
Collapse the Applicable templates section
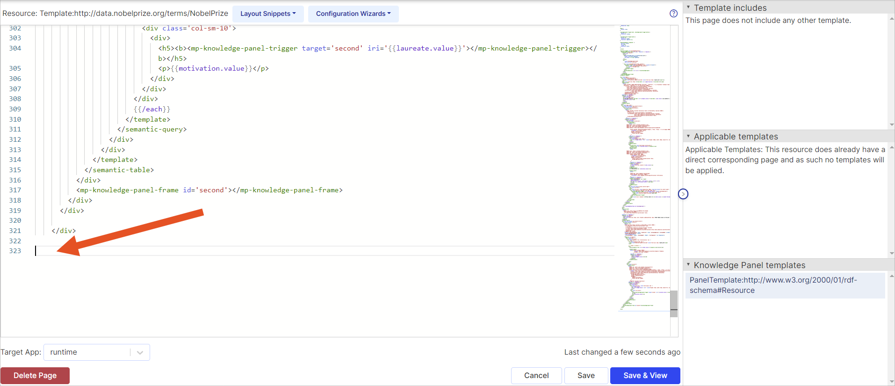(x=688, y=136)
